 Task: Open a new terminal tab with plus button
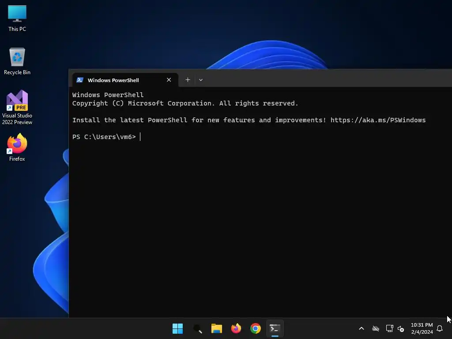coord(188,80)
